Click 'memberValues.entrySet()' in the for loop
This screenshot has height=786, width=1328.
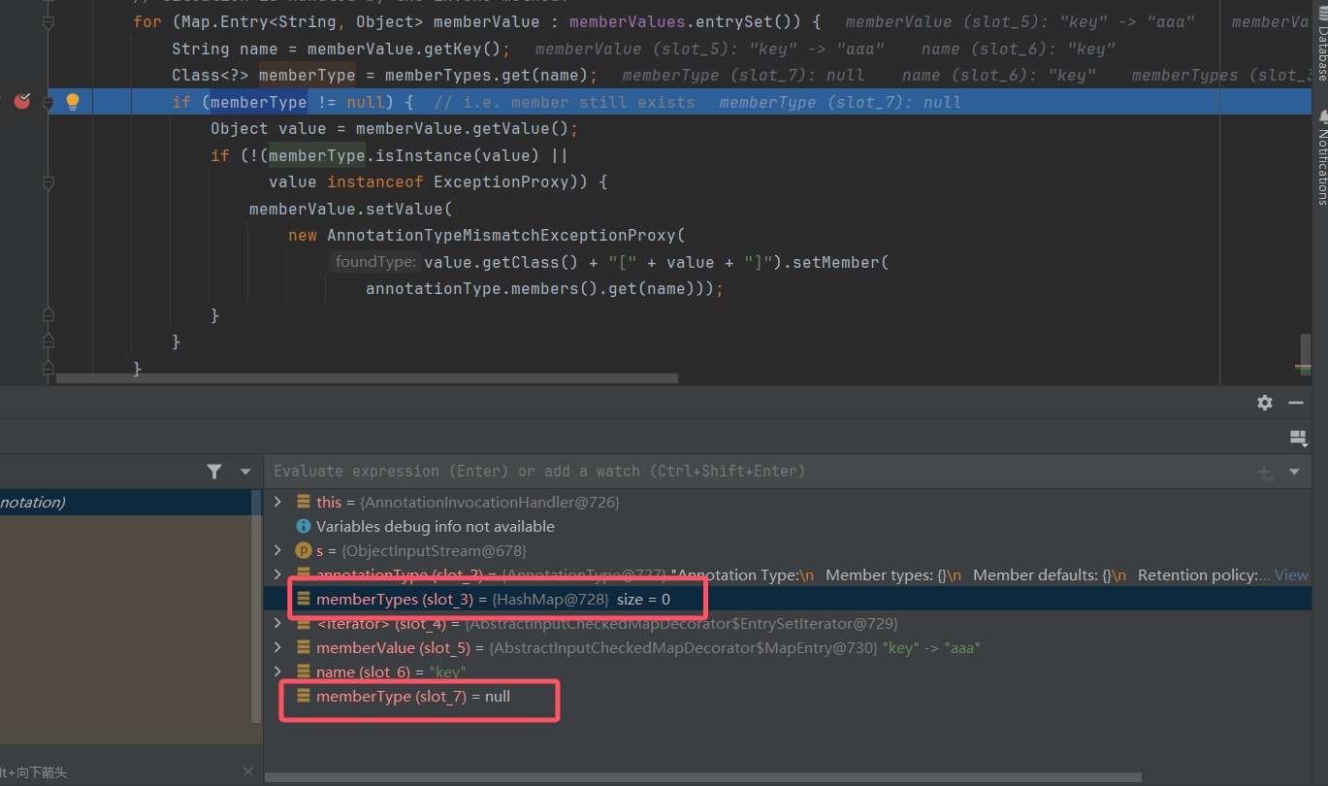tap(686, 22)
